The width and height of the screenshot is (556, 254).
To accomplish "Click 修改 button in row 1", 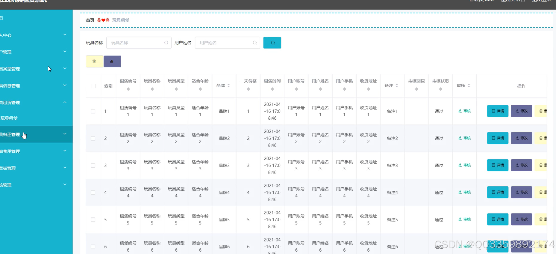I will (522, 111).
